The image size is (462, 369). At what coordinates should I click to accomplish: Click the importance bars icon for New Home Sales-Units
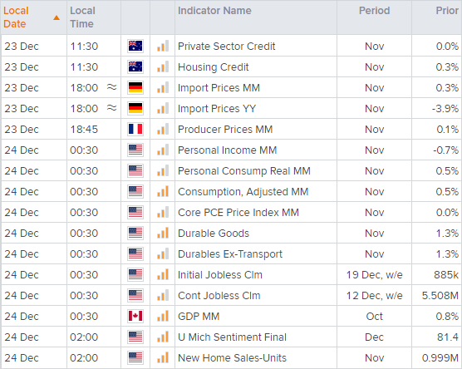163,357
